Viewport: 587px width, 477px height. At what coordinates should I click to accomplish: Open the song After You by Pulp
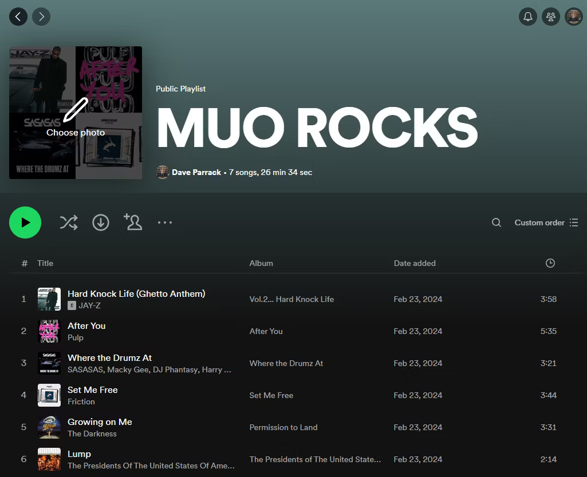(x=86, y=325)
